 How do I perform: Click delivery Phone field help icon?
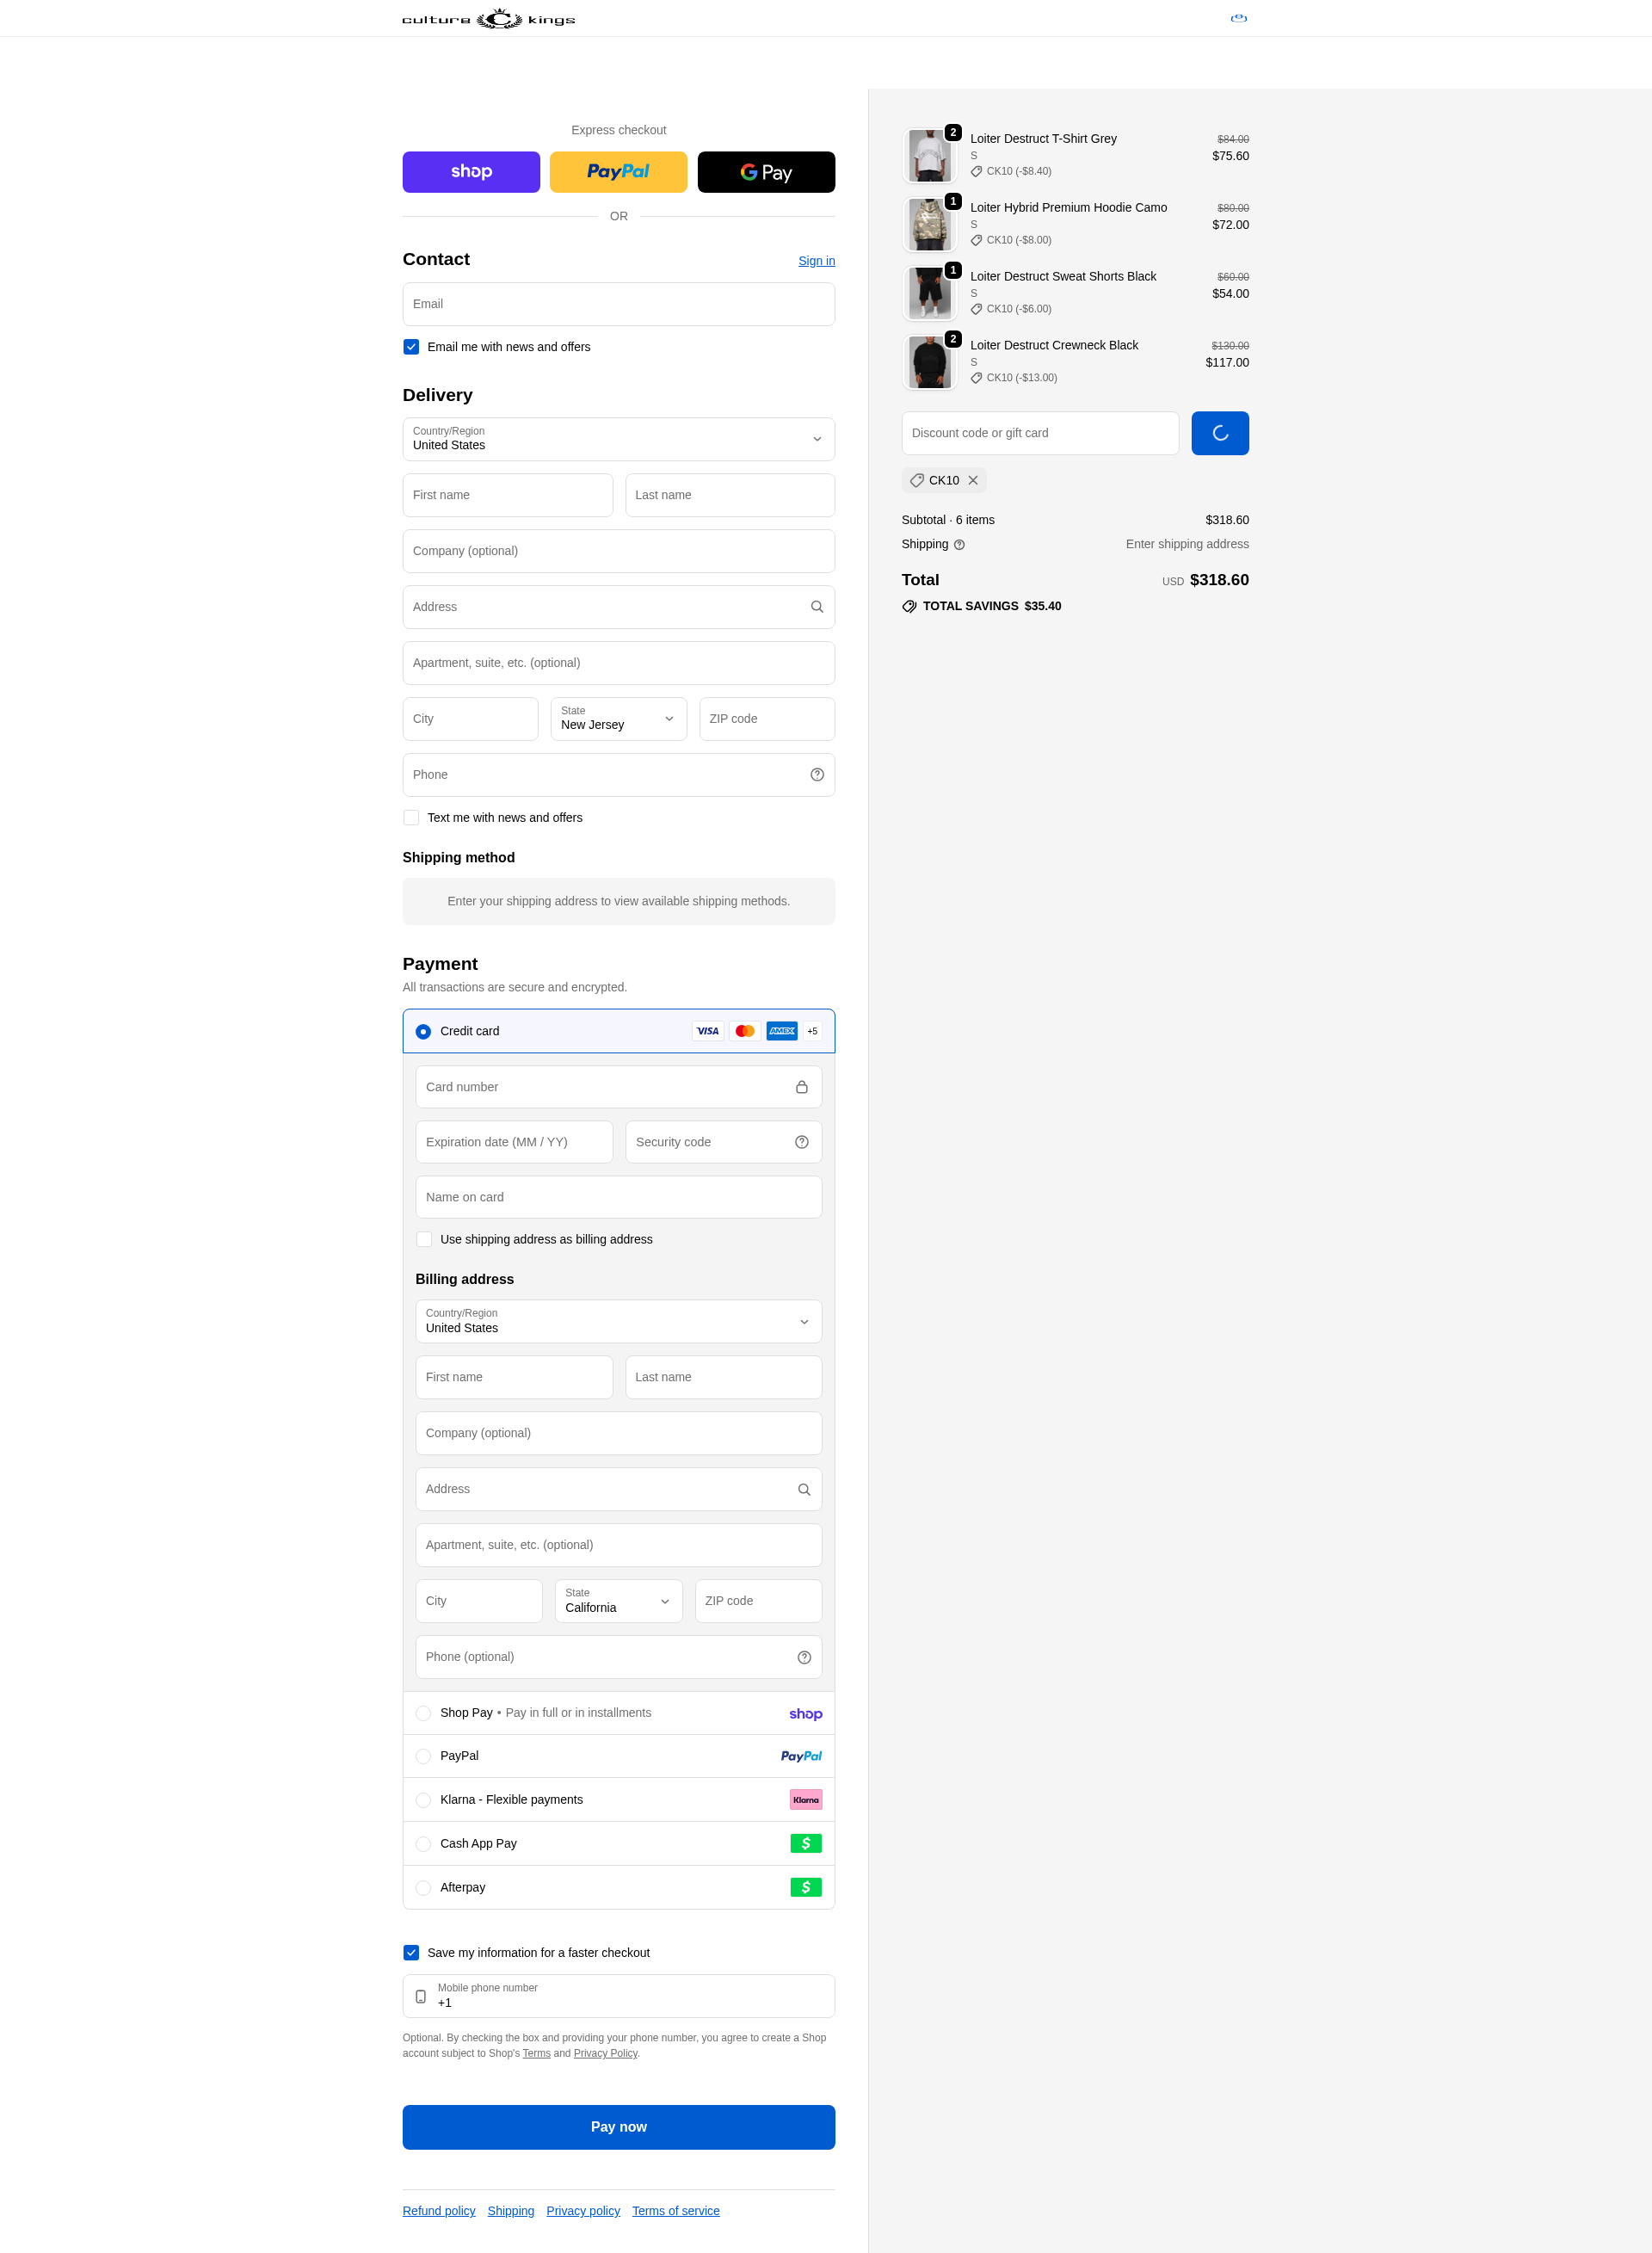pyautogui.click(x=816, y=775)
